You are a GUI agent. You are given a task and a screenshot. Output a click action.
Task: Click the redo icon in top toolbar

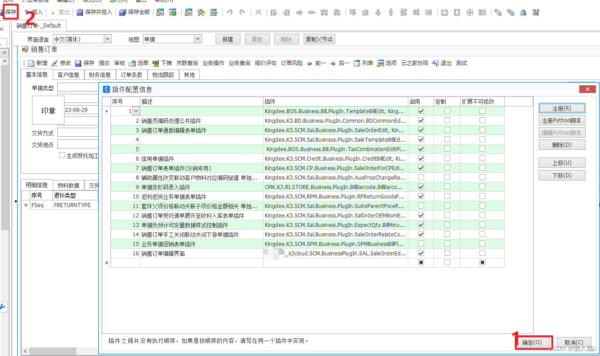242,12
